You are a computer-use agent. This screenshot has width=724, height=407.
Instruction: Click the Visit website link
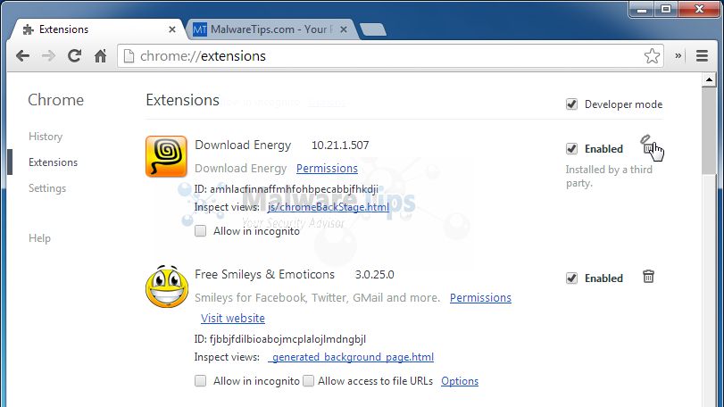233,319
